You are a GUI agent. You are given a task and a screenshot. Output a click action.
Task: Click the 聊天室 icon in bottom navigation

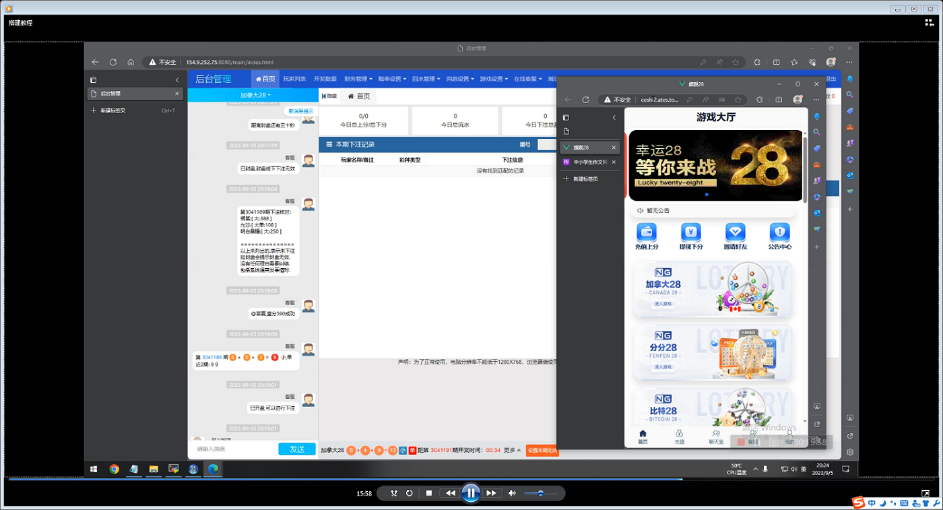point(716,437)
